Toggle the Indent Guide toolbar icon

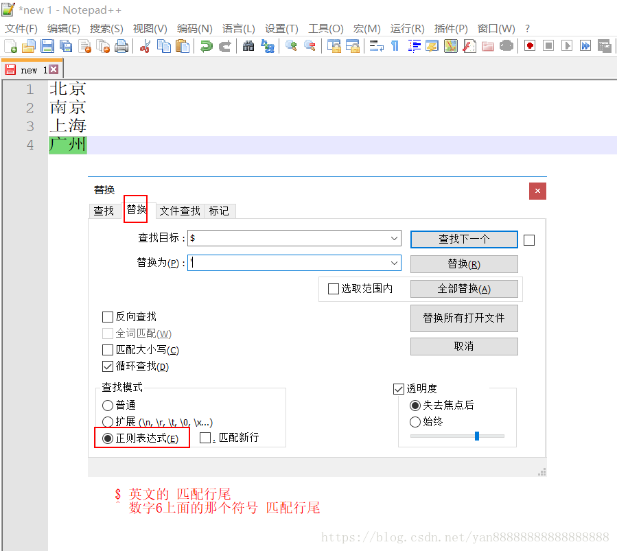414,47
